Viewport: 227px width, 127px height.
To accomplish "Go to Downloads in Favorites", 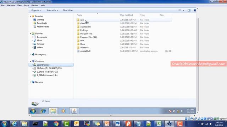I will click(42, 23).
